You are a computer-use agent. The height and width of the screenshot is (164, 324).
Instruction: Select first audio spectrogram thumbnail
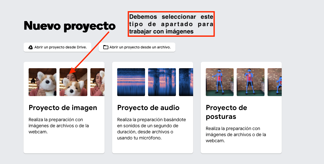click(x=131, y=82)
